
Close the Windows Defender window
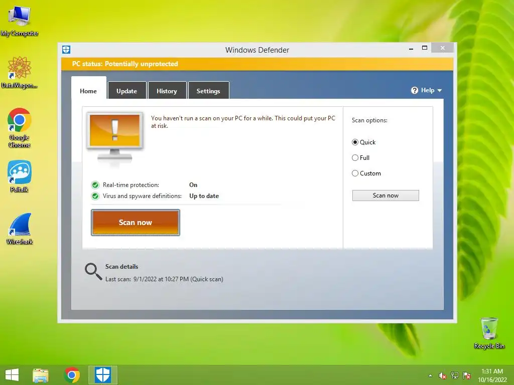coord(443,48)
